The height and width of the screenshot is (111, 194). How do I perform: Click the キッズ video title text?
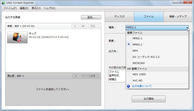33,33
